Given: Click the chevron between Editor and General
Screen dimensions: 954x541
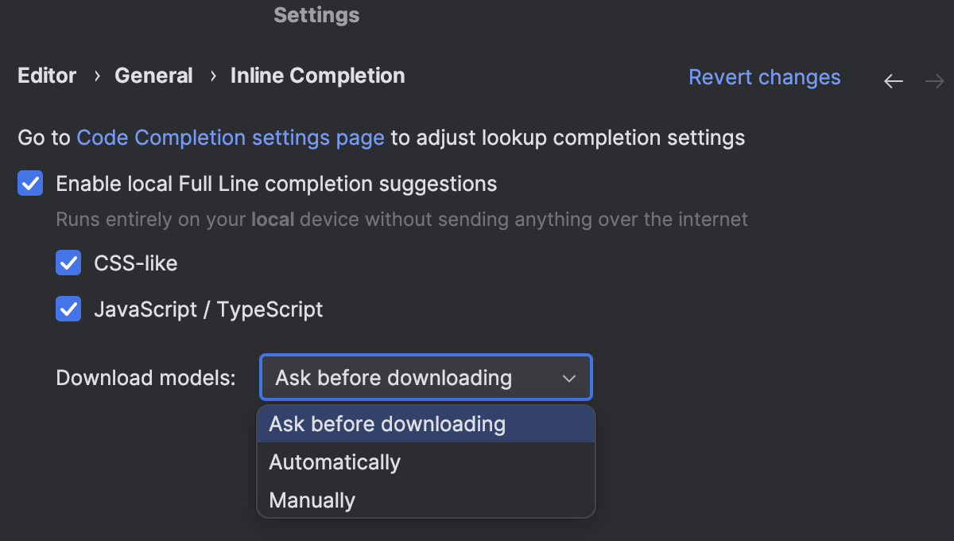Looking at the screenshot, I should tap(95, 76).
